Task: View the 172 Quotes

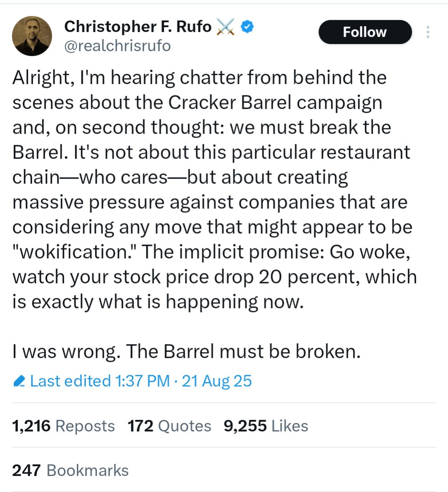Action: coord(170,426)
